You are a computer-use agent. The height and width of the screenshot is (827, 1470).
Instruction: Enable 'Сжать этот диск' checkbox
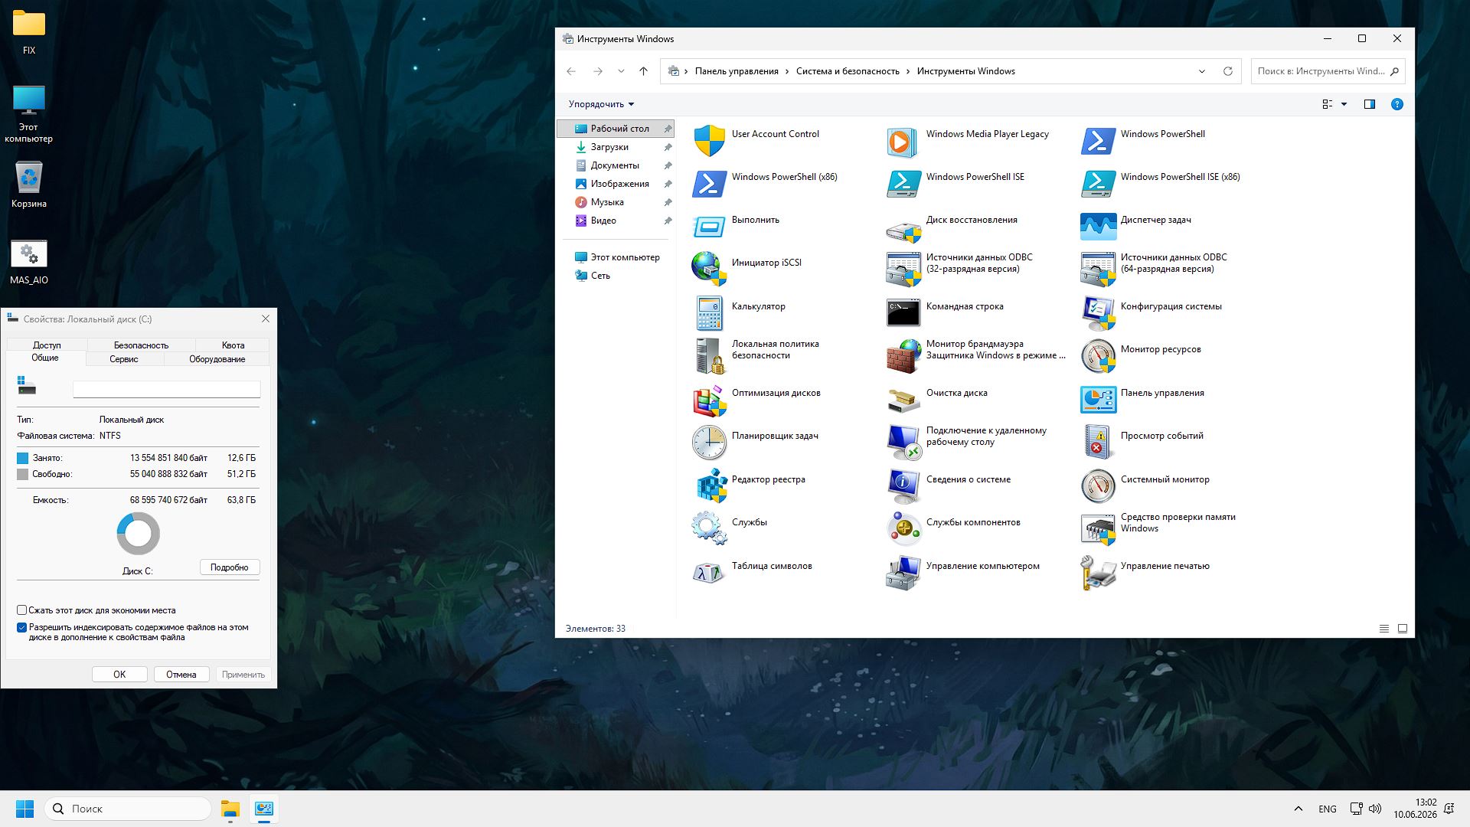click(x=22, y=610)
